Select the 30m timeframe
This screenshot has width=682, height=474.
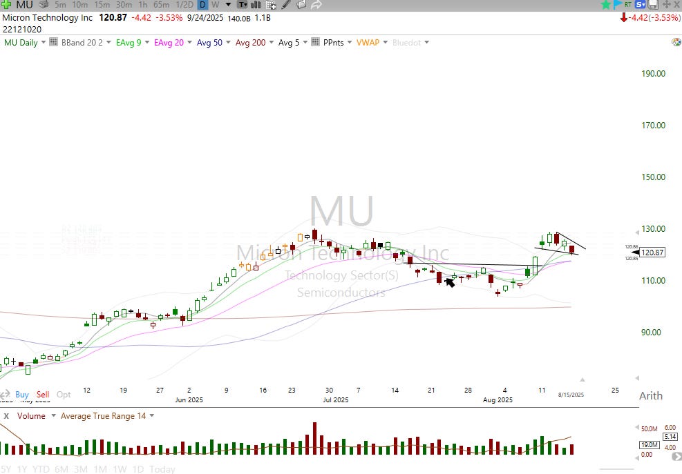pyautogui.click(x=124, y=5)
